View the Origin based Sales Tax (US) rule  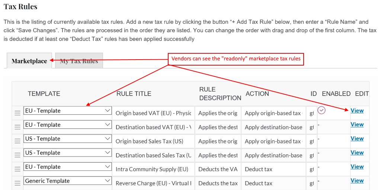[x=357, y=139]
